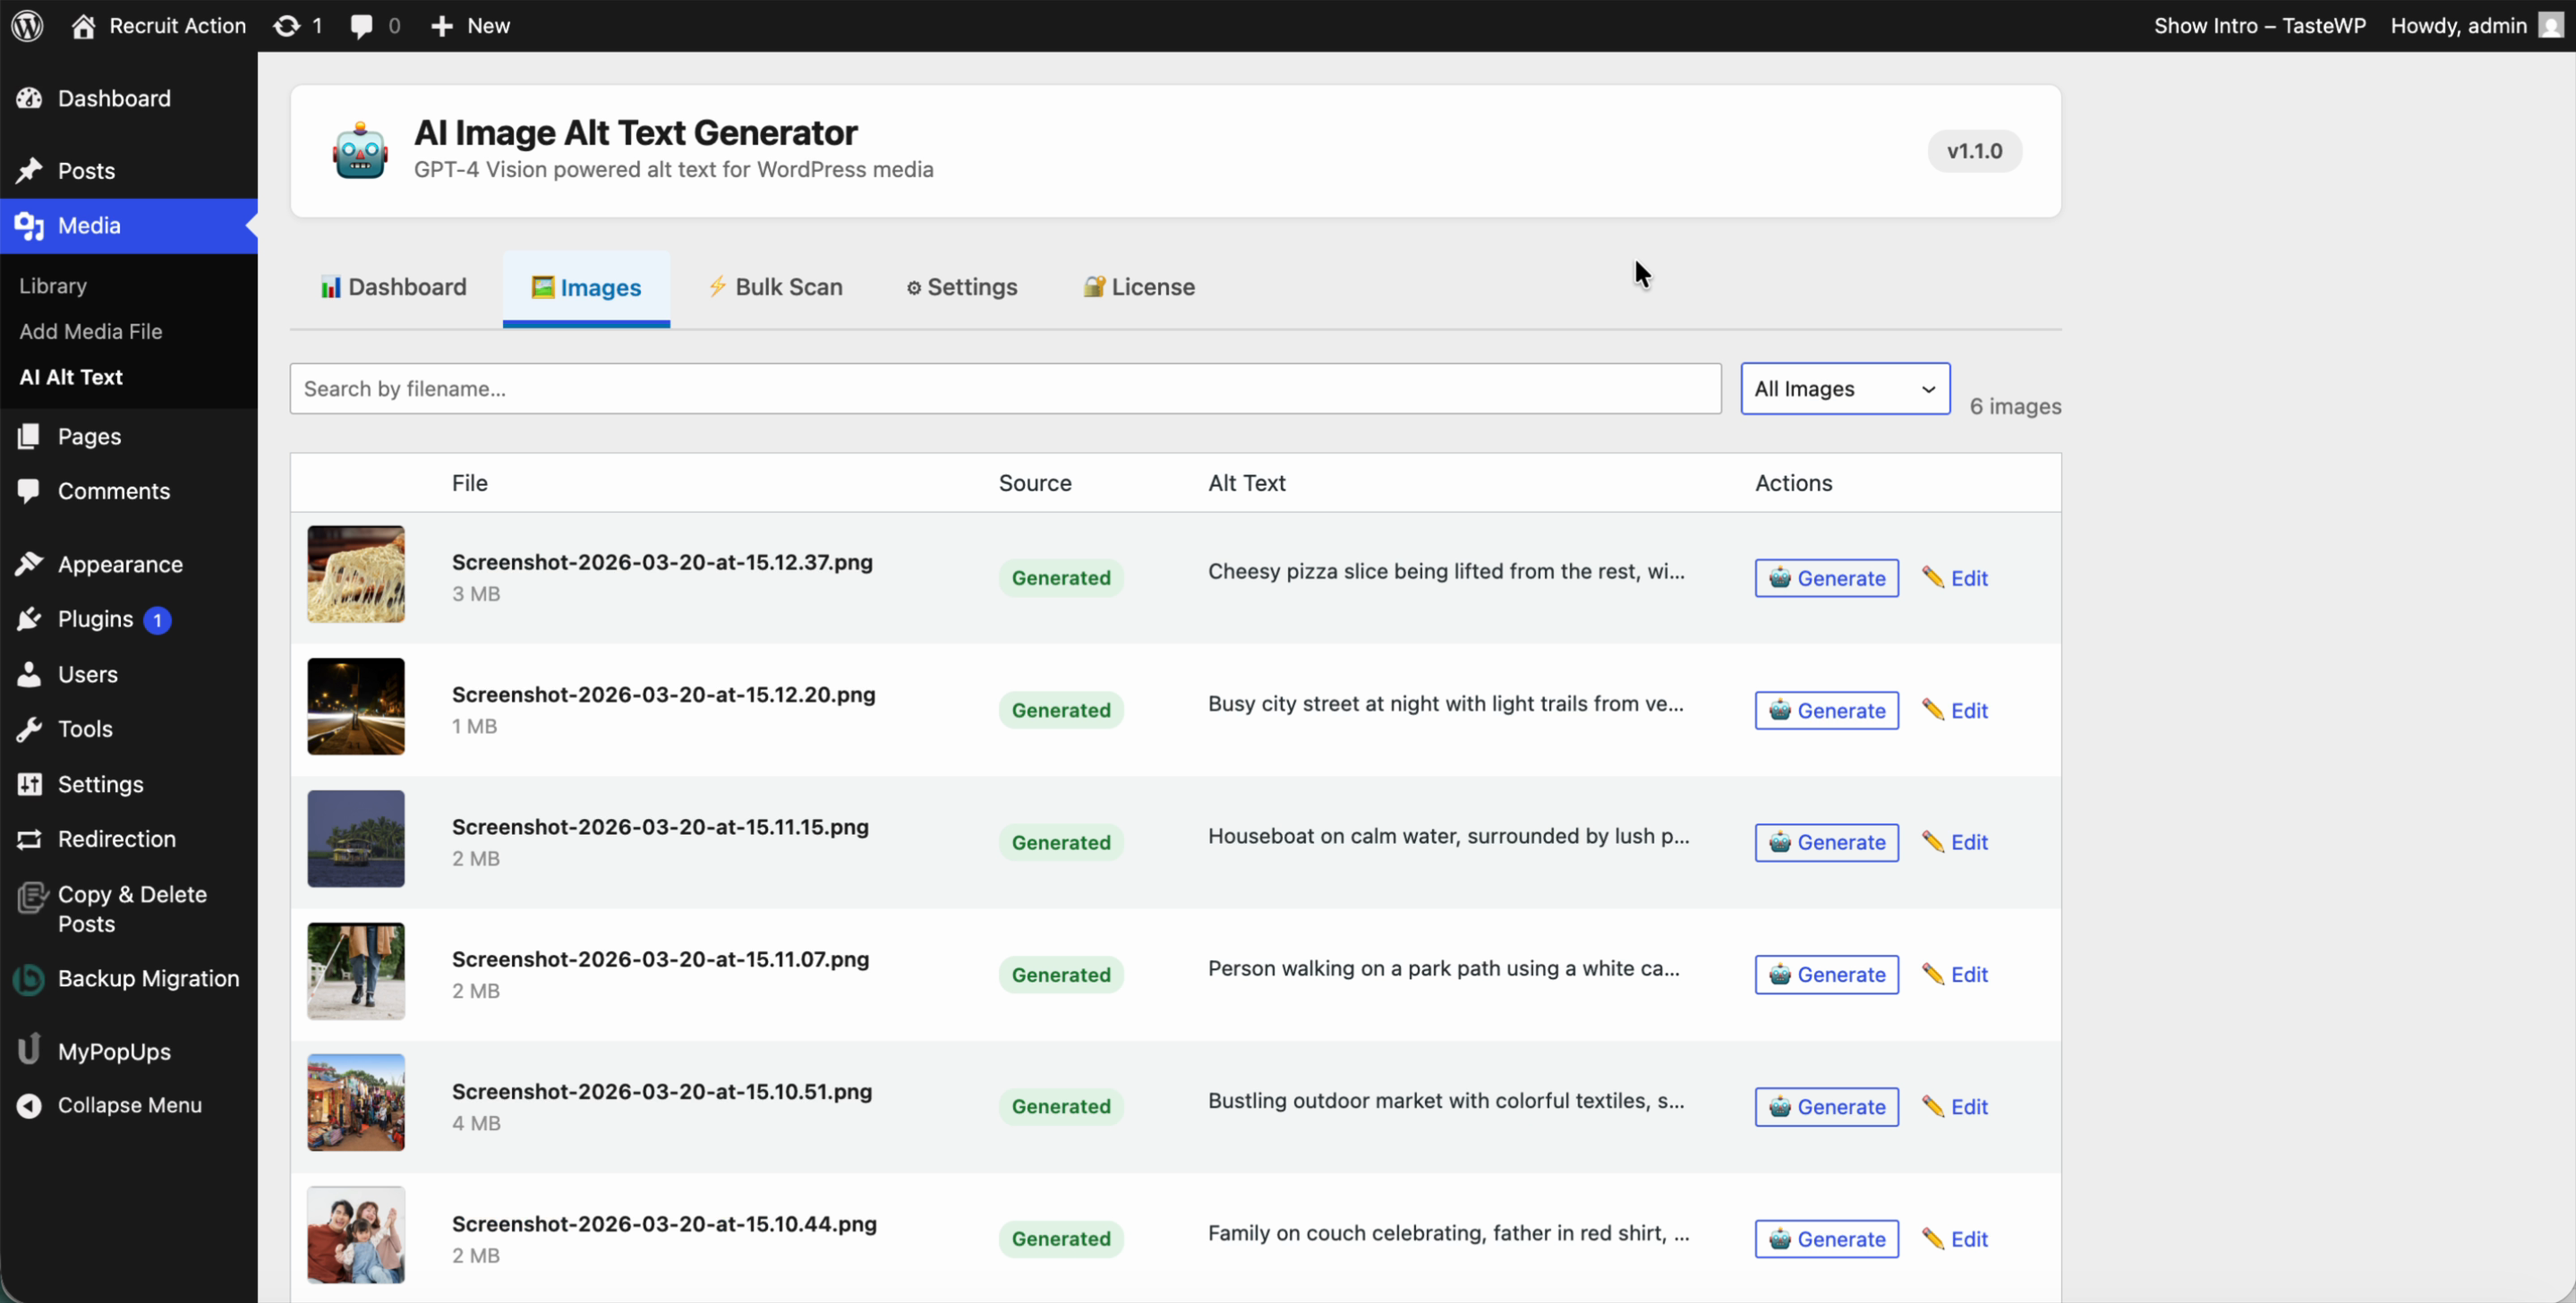Screen dimensions: 2576x1303
Task: Switch to the License tab
Action: click(1139, 288)
